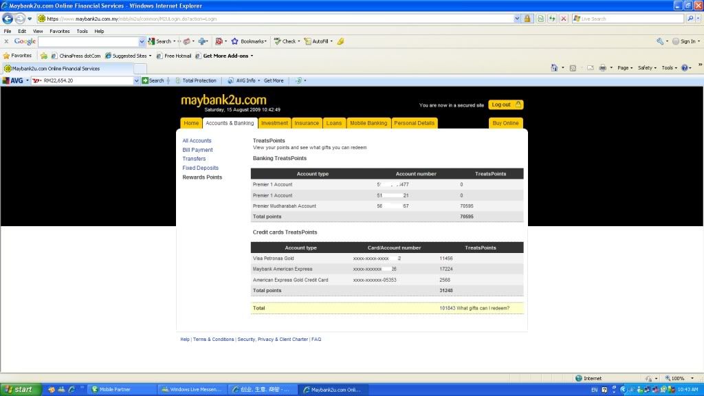Viewport: 704px width, 396px height.
Task: Expand the AVG Info dropdown
Action: pyautogui.click(x=258, y=80)
